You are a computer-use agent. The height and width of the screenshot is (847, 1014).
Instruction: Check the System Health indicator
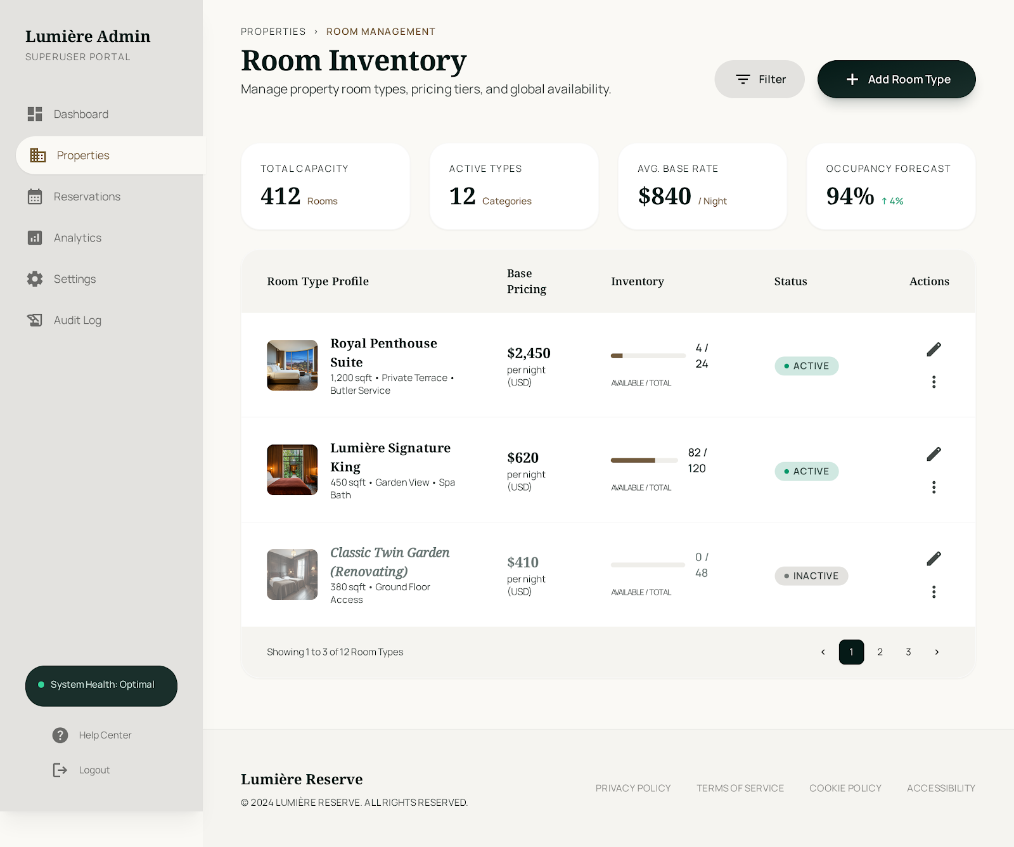click(101, 685)
